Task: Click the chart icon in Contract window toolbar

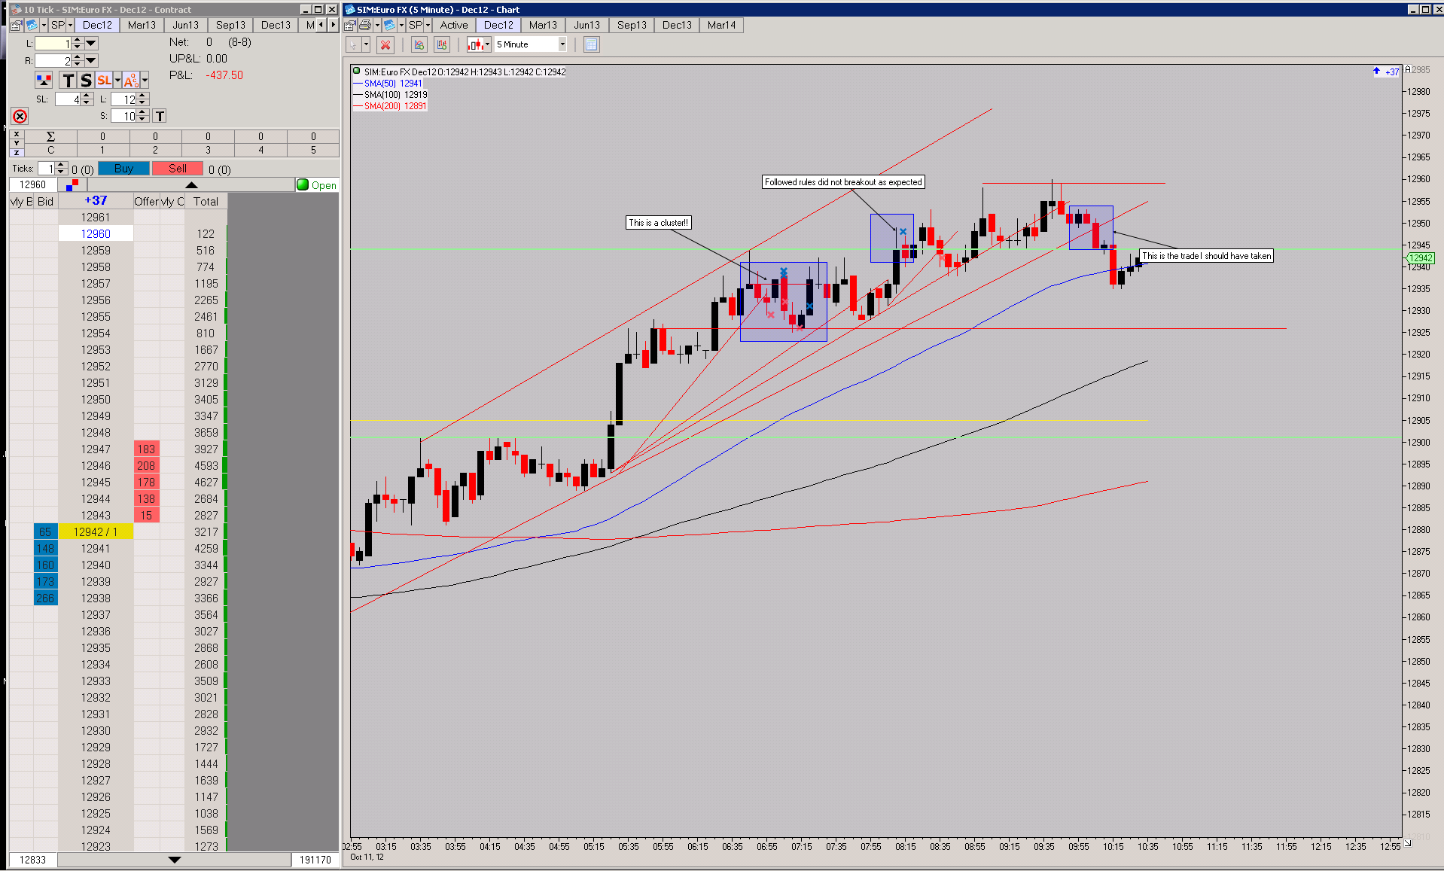Action: tap(32, 25)
